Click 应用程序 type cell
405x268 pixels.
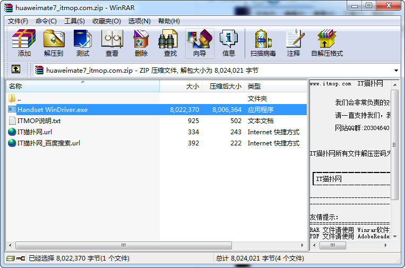coord(260,110)
